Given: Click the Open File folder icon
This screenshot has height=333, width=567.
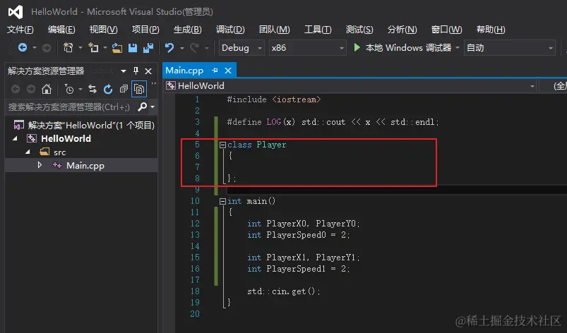Looking at the screenshot, I should 117,48.
